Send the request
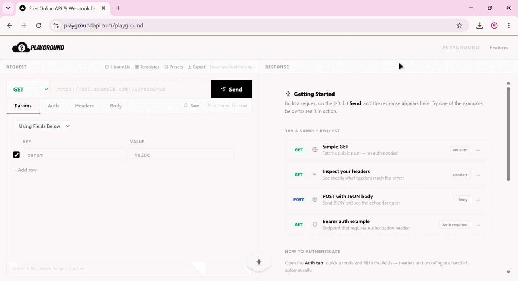The width and height of the screenshot is (518, 281). tap(231, 89)
